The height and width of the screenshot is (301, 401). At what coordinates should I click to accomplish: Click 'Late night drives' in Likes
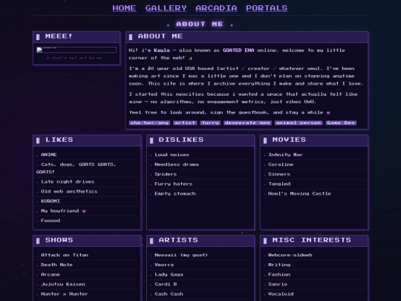pos(68,182)
